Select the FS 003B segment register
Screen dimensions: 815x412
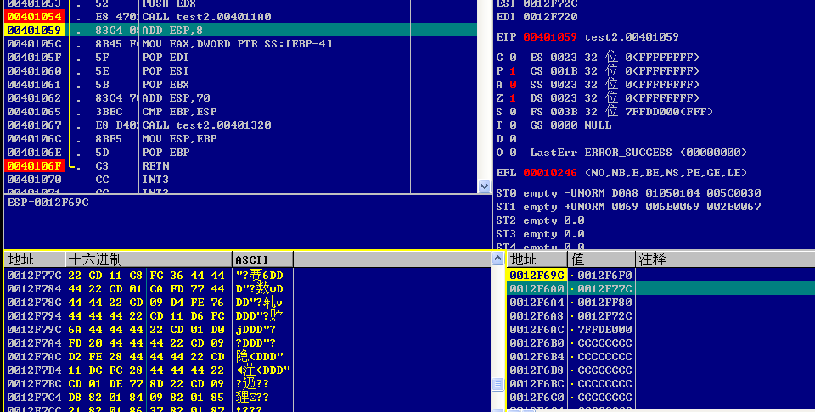point(621,111)
